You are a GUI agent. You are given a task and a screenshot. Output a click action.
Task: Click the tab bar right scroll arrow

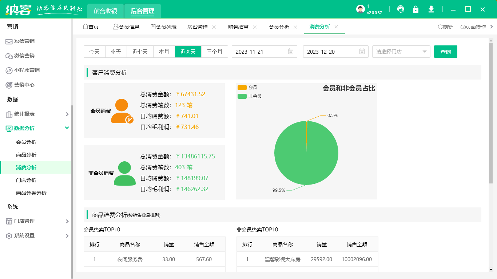(x=492, y=27)
